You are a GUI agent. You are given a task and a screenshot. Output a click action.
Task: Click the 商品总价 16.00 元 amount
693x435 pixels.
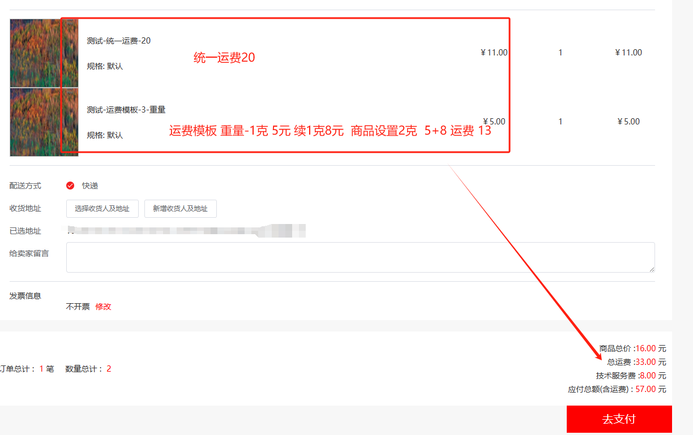point(651,348)
